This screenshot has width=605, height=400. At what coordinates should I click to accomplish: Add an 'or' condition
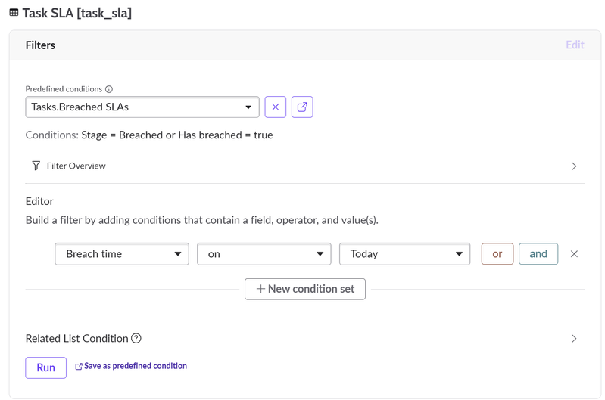coord(497,254)
